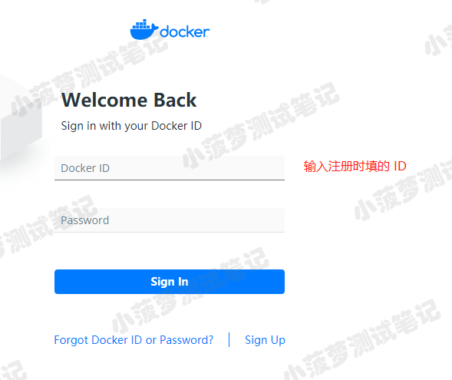Click the docker wordmark beside the whale

point(184,31)
